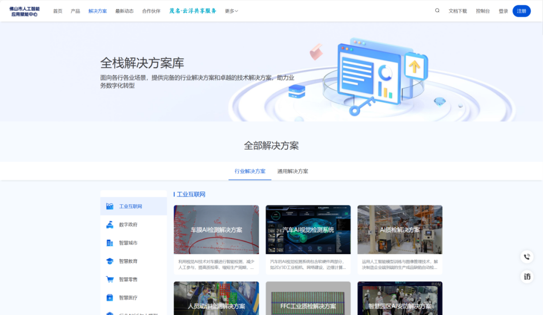Click the 注册 button
This screenshot has width=543, height=315.
coord(521,11)
